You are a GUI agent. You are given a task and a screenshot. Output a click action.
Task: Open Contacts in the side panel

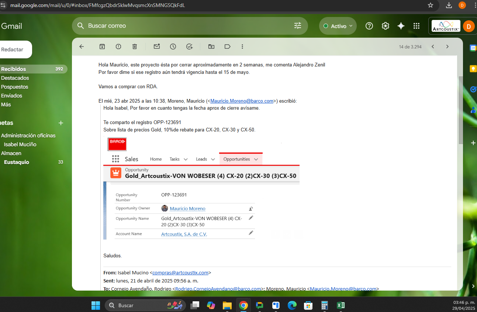pyautogui.click(x=473, y=110)
